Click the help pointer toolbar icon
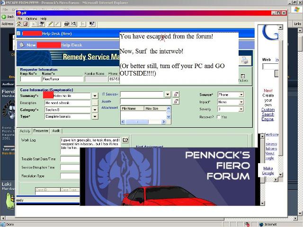303x227 pixels. (x=92, y=24)
